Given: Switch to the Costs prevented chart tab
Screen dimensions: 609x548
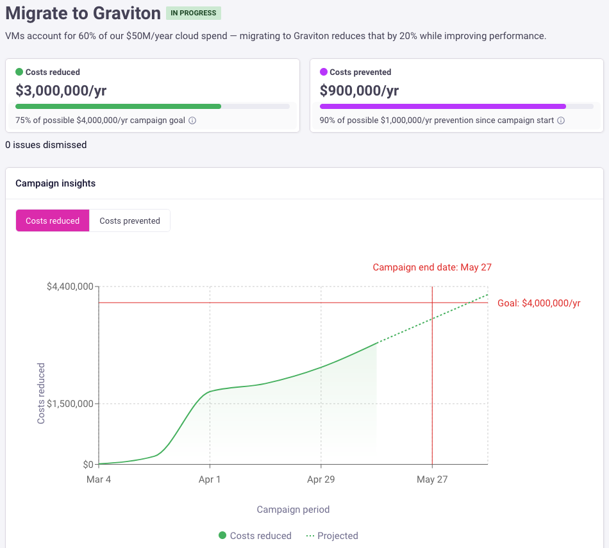Looking at the screenshot, I should 129,220.
